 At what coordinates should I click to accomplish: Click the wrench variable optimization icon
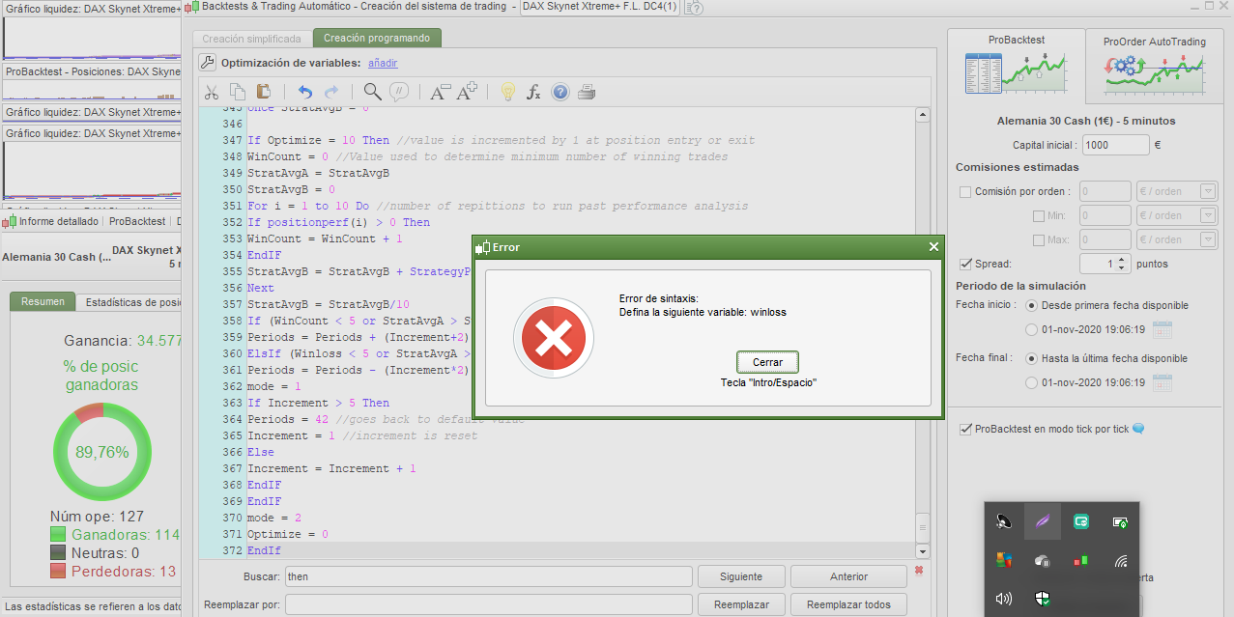(207, 63)
